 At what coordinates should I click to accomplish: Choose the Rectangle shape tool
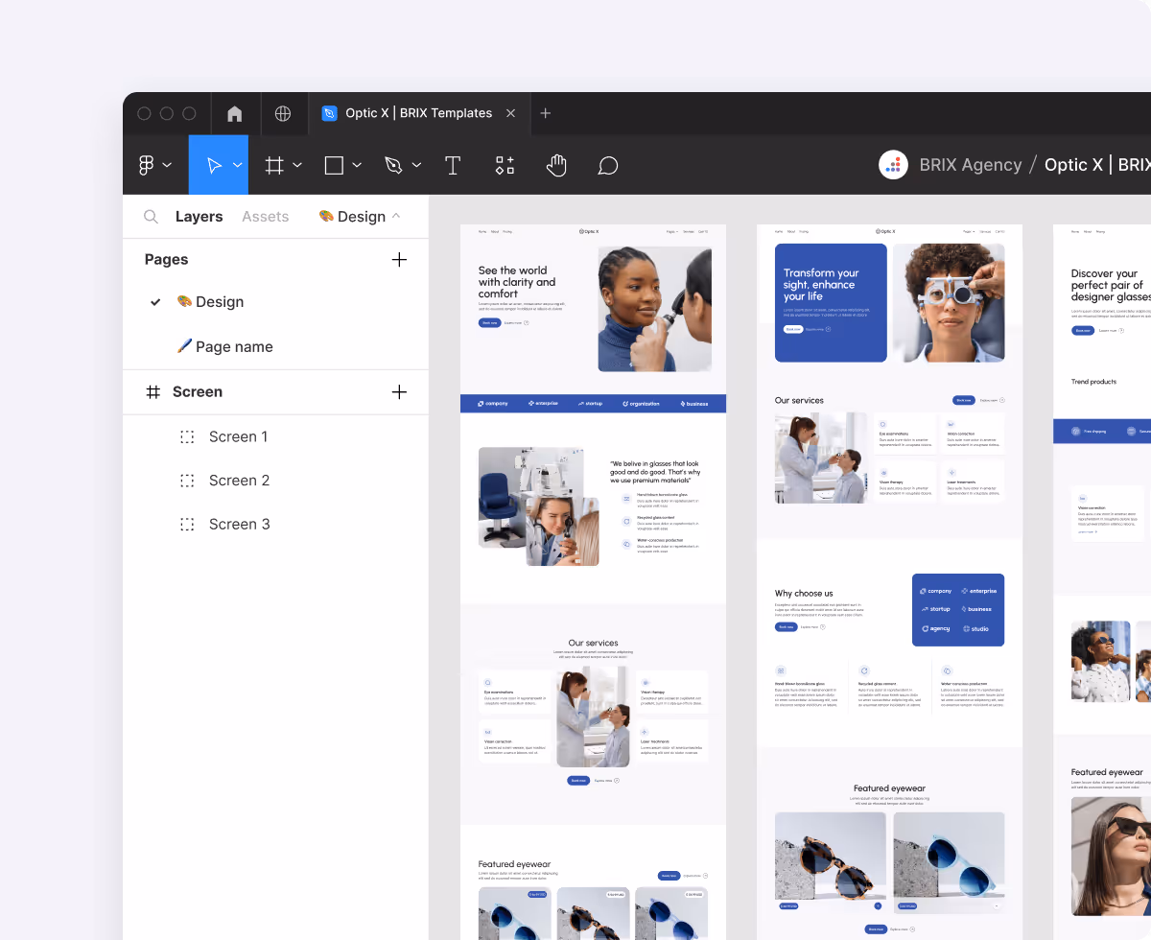pyautogui.click(x=333, y=164)
